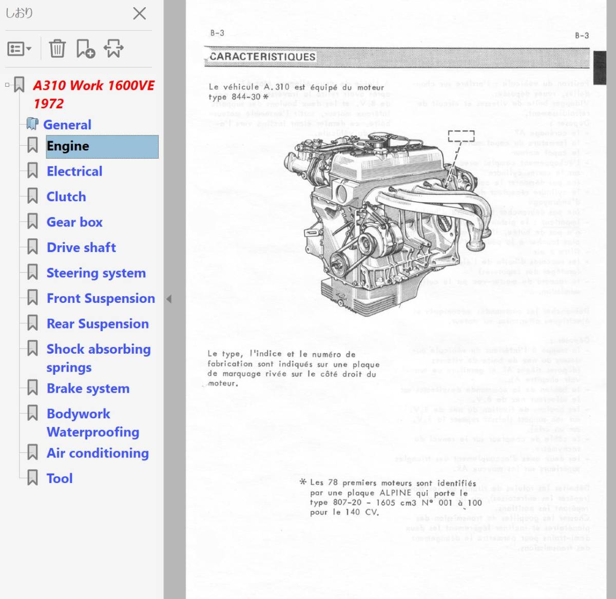
Task: Click bookmark icon beside Electrical
Action: (32, 171)
